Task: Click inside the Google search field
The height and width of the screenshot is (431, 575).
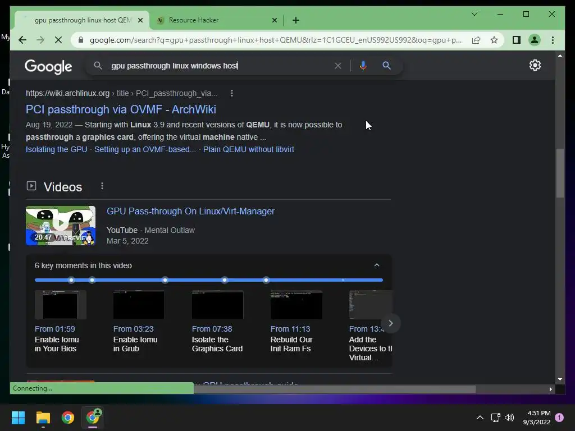Action: point(220,66)
